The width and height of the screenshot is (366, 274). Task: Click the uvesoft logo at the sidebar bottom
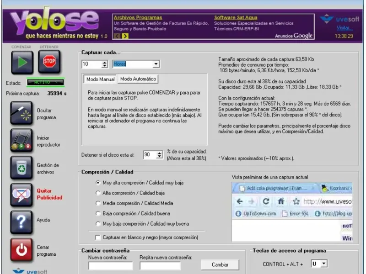point(30,271)
